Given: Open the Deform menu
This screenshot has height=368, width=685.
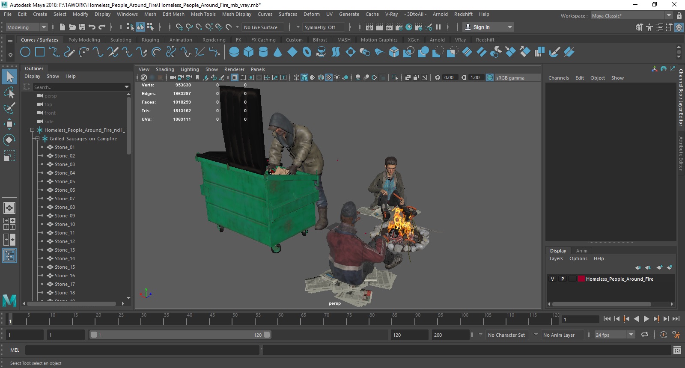Looking at the screenshot, I should (311, 14).
